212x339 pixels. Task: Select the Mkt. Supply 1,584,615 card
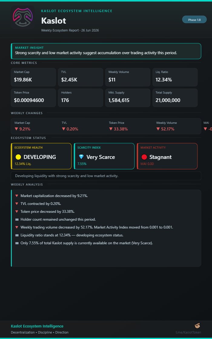tap(128, 98)
